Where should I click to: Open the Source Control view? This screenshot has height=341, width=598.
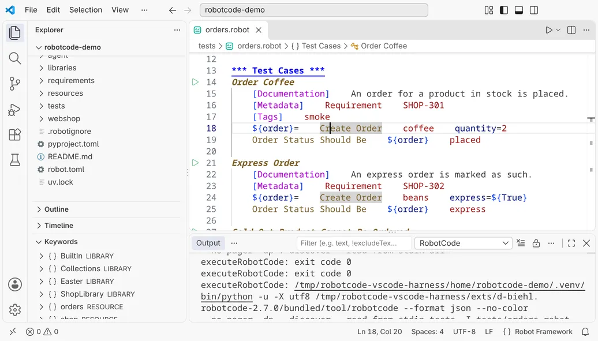(15, 84)
